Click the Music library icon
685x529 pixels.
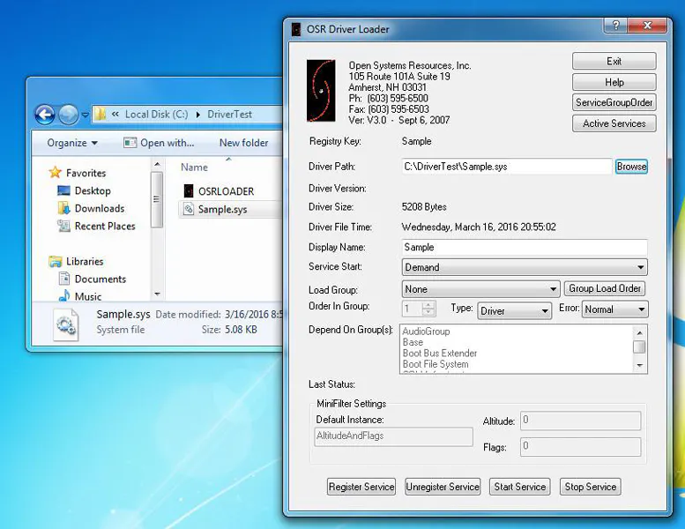click(64, 295)
